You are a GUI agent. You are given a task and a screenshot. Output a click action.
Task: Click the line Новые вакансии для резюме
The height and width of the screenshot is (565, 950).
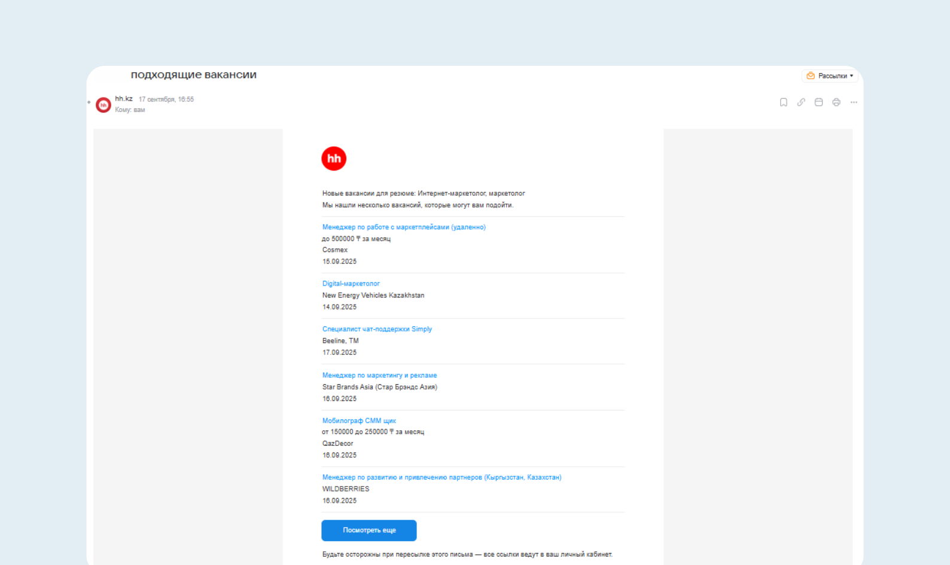[x=424, y=193]
